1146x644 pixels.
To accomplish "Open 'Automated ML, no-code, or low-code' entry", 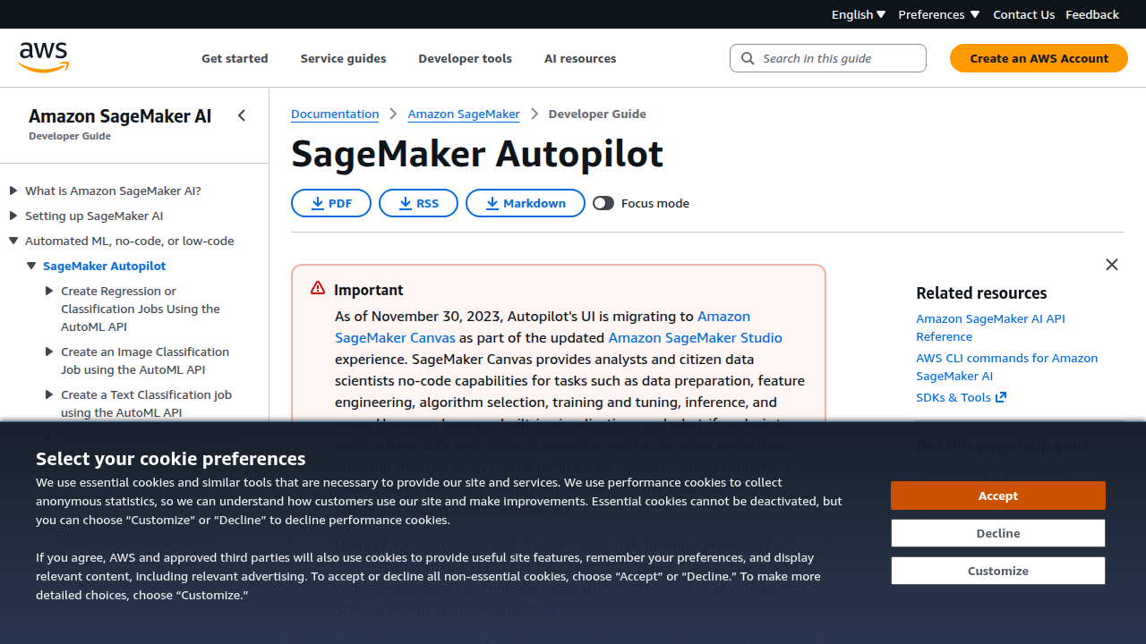I will [130, 241].
